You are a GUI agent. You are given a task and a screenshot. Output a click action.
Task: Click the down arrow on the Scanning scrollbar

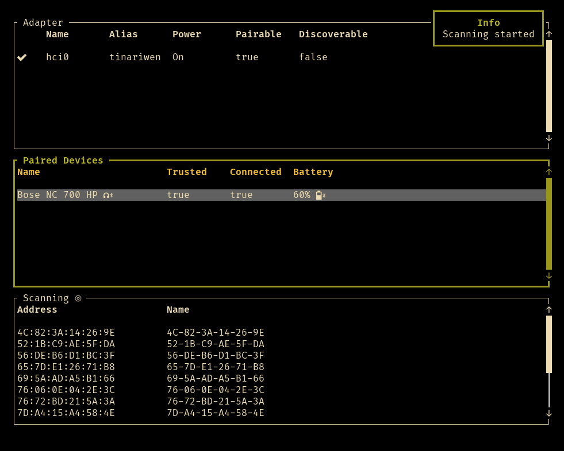point(549,413)
